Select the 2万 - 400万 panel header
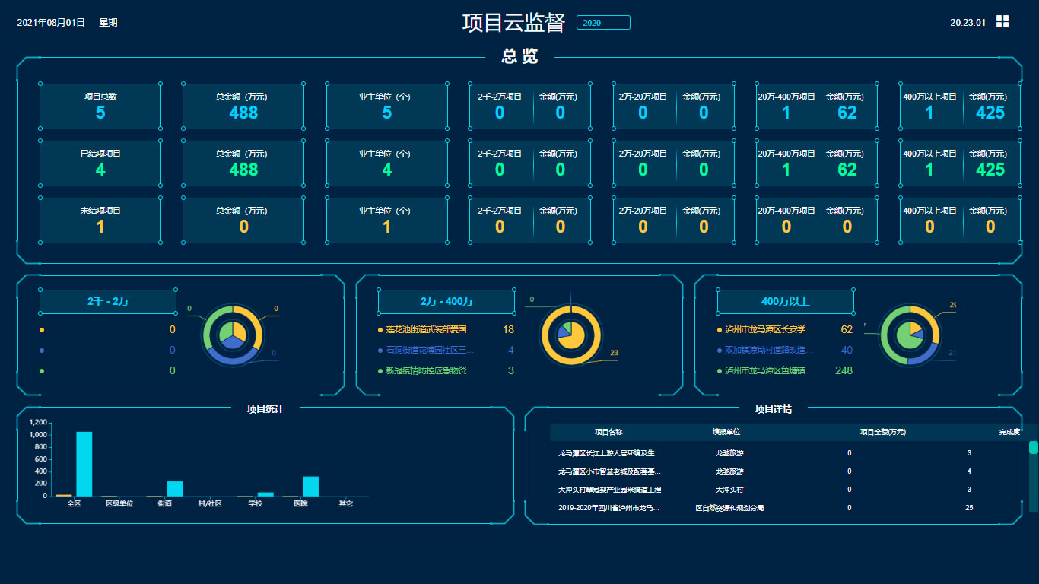The image size is (1039, 584). coord(446,301)
